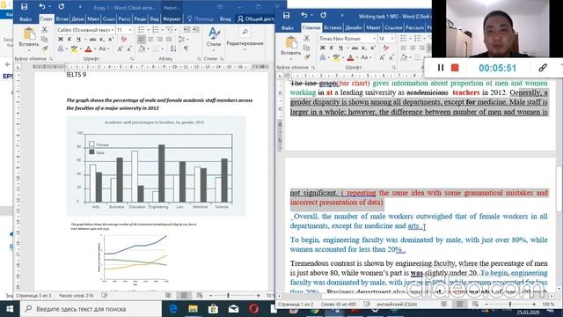Screen dimensions: 563x317
Task: Open the Windows Start menu
Action: coord(10,309)
